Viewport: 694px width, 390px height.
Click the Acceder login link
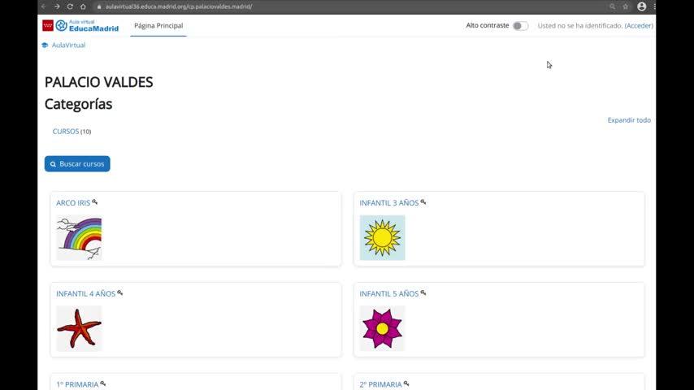click(x=639, y=26)
